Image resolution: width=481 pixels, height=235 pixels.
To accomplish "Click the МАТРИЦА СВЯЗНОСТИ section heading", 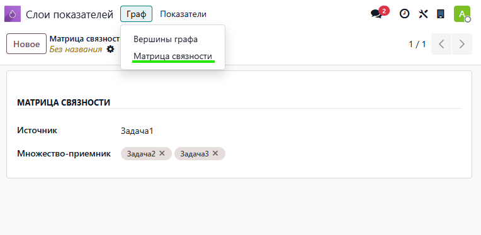I will 64,102.
